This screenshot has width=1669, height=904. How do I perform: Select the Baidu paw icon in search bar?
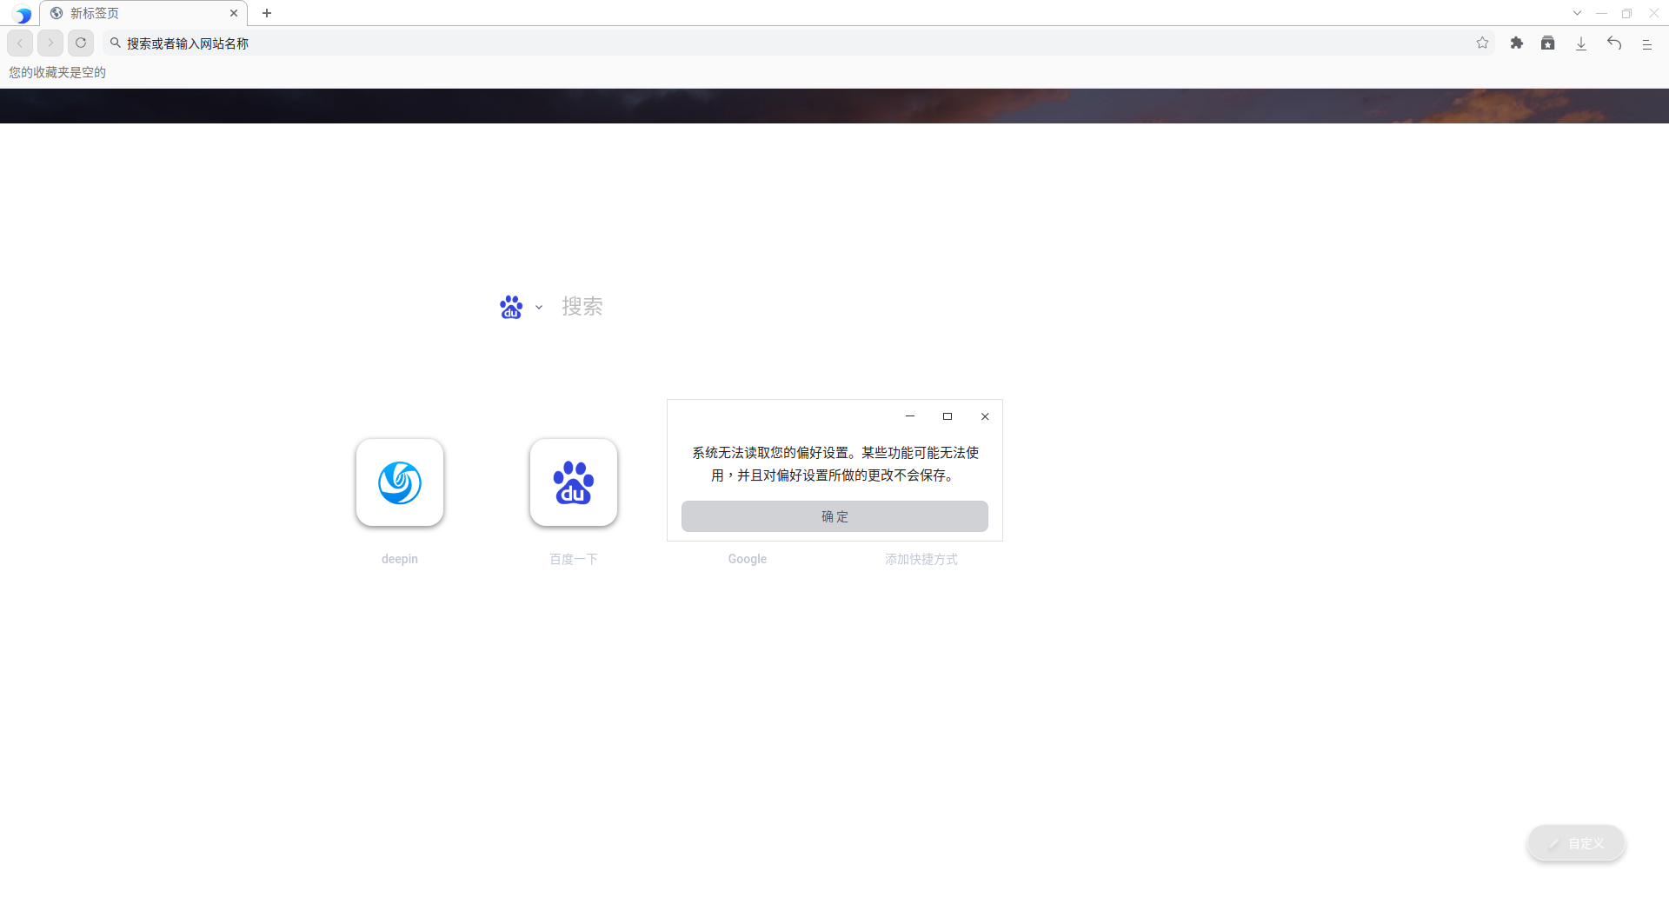511,306
